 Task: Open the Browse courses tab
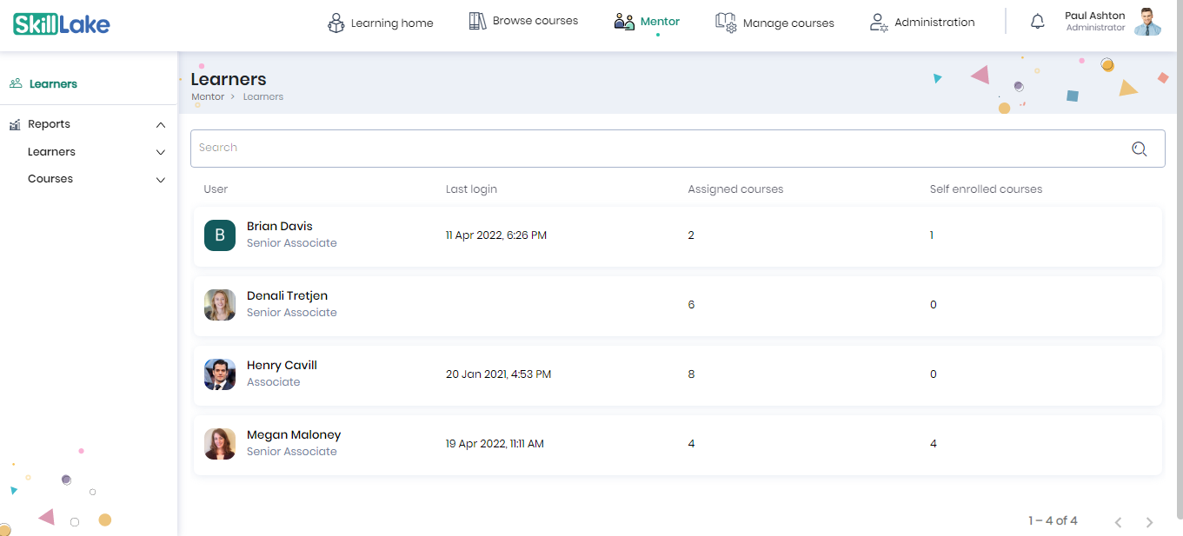coord(523,21)
